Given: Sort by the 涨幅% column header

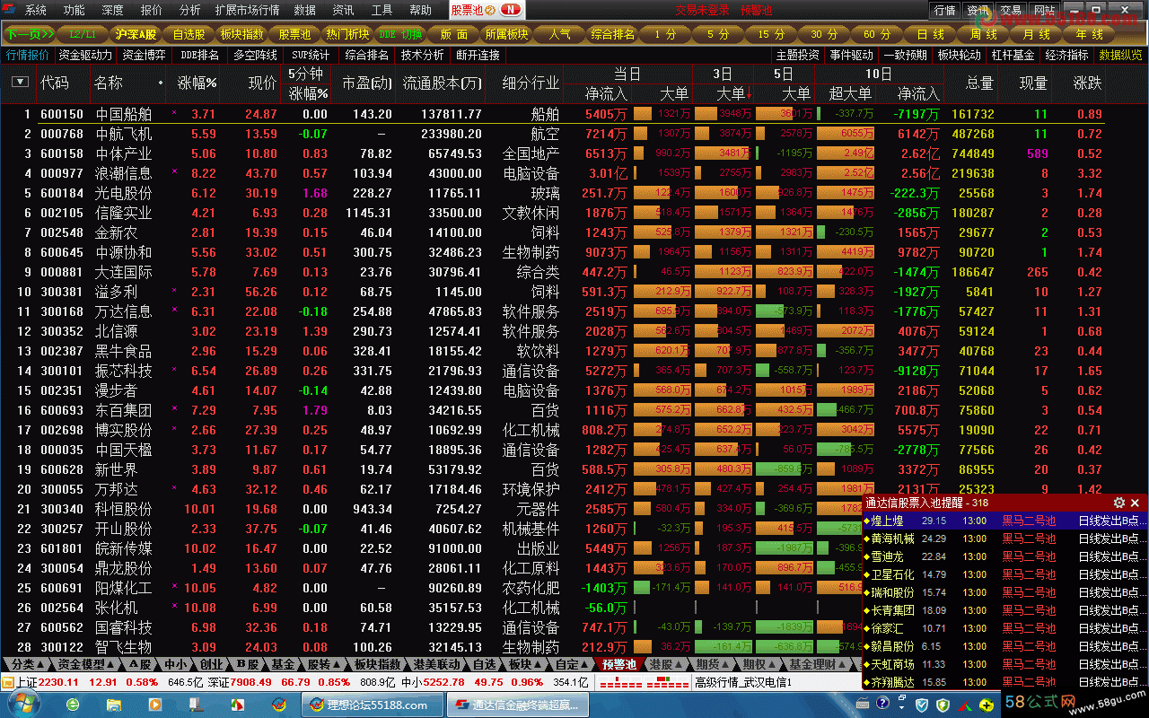Looking at the screenshot, I should [197, 83].
